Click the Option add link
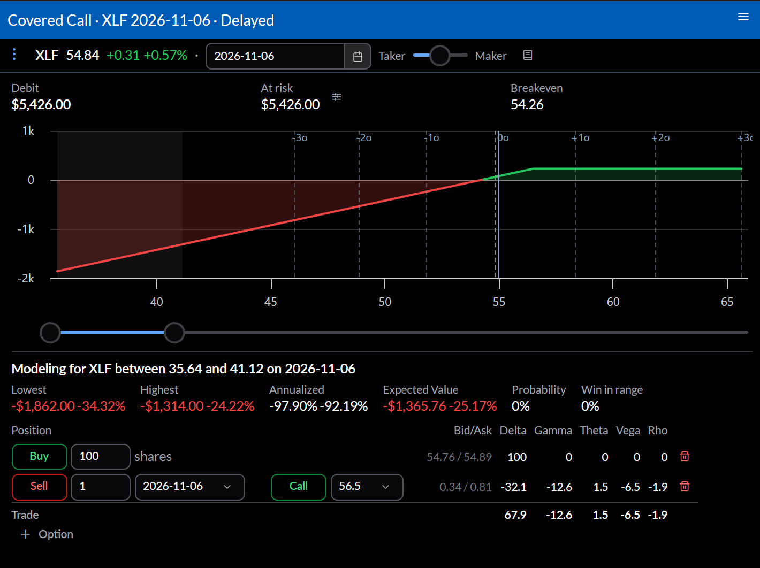The height and width of the screenshot is (568, 760). tap(56, 534)
